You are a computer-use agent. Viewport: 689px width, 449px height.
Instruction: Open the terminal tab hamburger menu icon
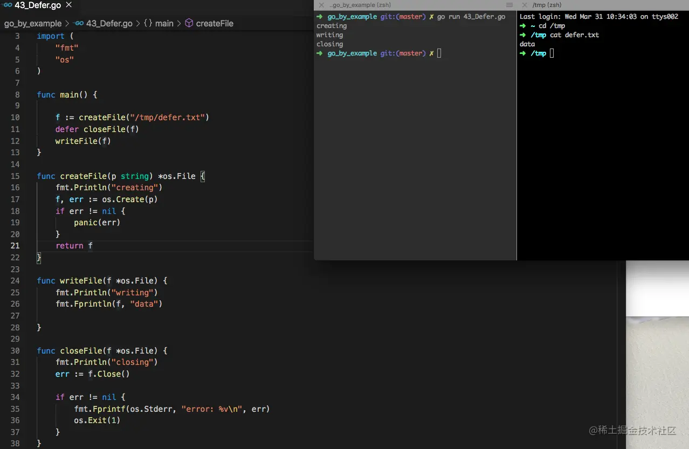(x=509, y=5)
